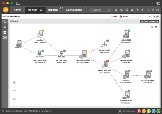Viewport: 162px width, 114px height.
Task: Click the blue unknown status icon
Action: [154, 111]
